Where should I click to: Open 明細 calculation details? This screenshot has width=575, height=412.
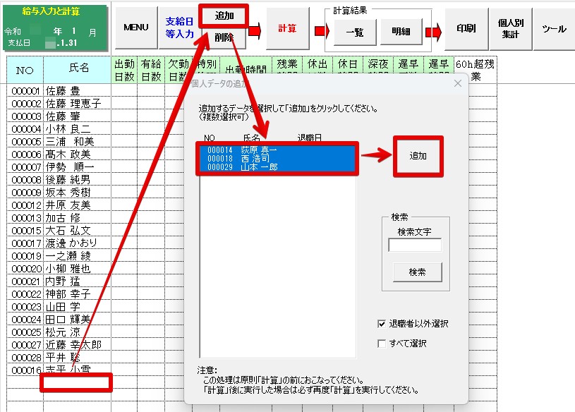[401, 32]
